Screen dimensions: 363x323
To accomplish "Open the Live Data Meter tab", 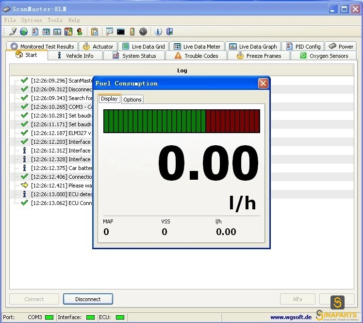I will pyautogui.click(x=197, y=46).
